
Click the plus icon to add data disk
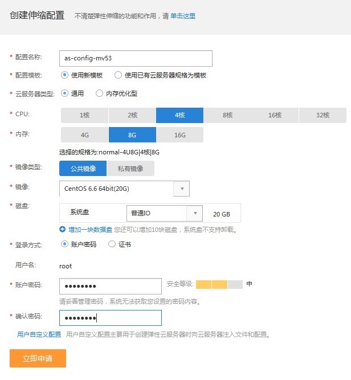63,230
